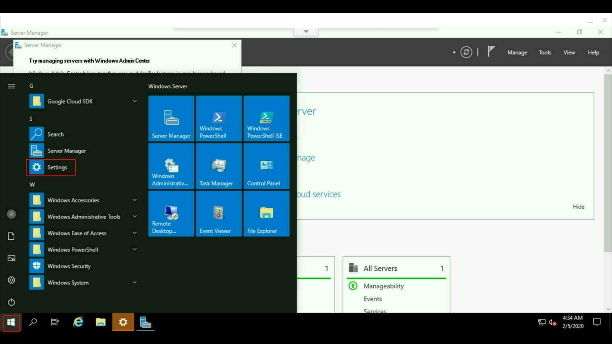
Task: Open the Server Manager tile
Action: [171, 118]
